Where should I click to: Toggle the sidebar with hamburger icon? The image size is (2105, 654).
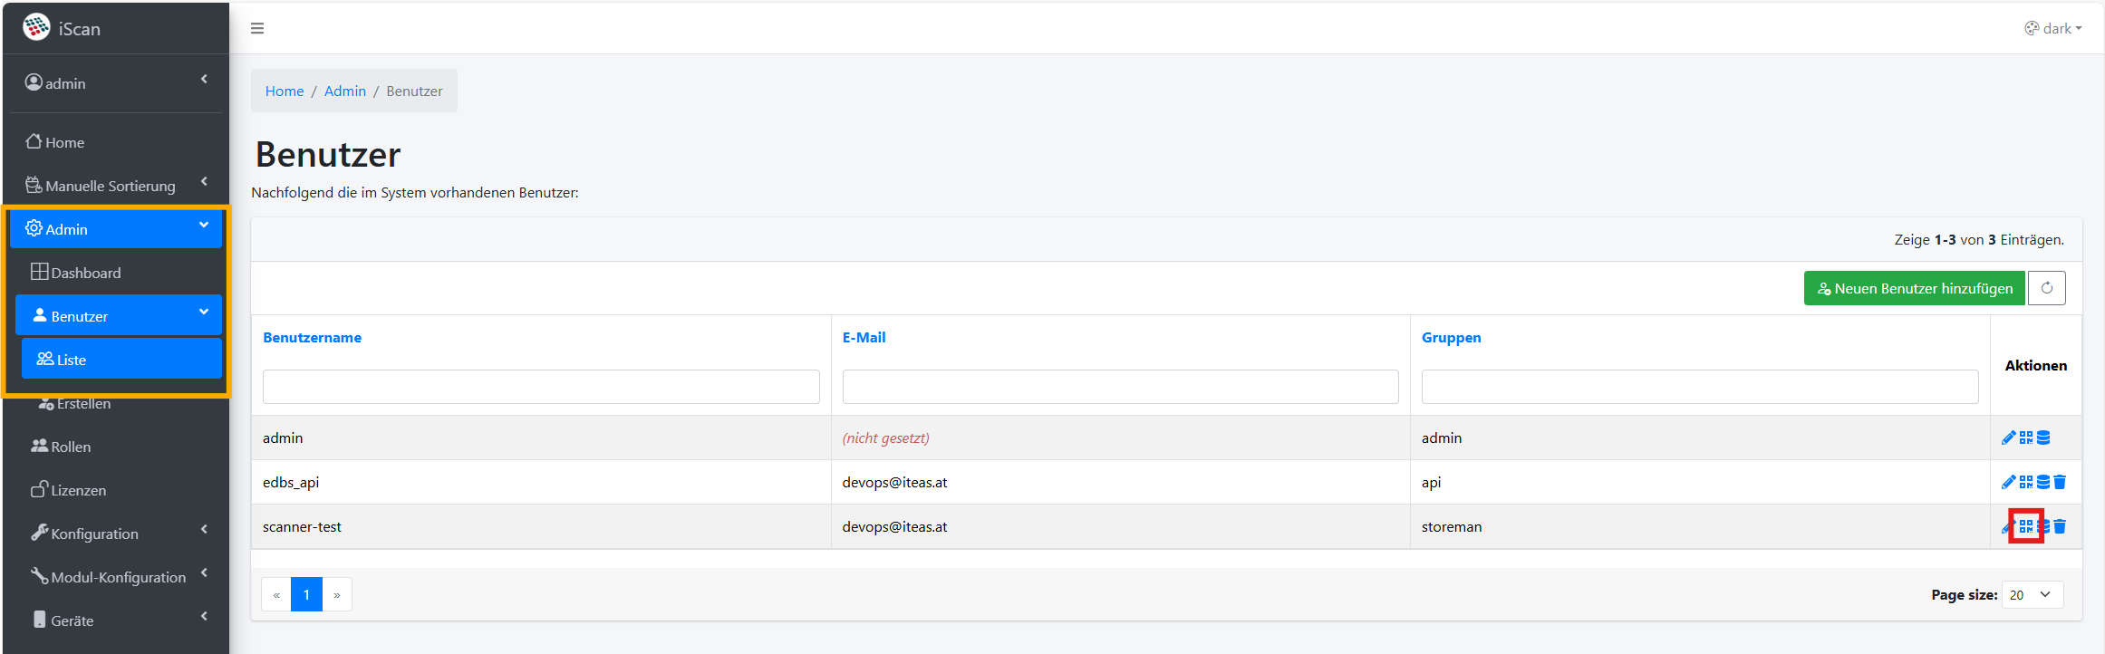point(257,29)
